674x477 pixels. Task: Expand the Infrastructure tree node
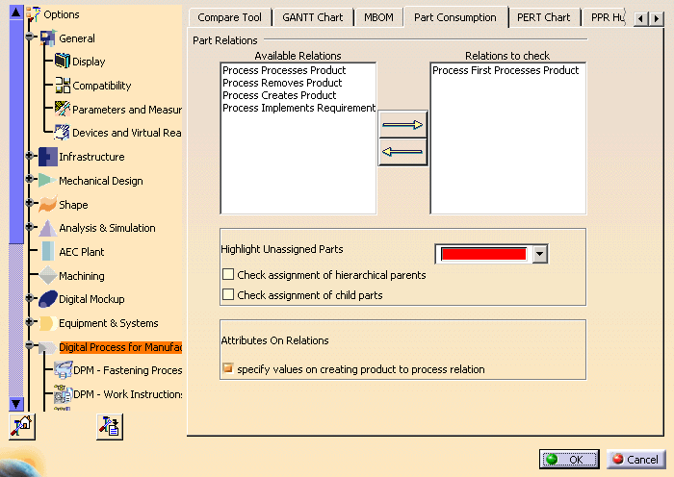30,157
